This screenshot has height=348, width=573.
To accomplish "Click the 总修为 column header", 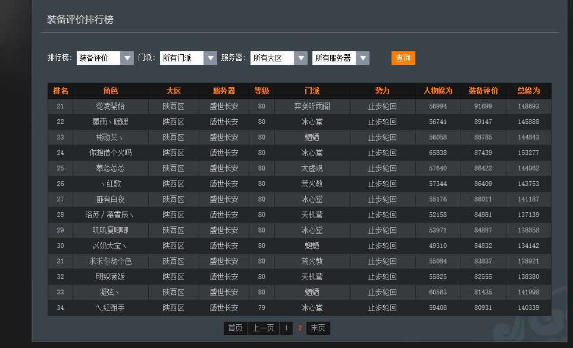I will (528, 91).
